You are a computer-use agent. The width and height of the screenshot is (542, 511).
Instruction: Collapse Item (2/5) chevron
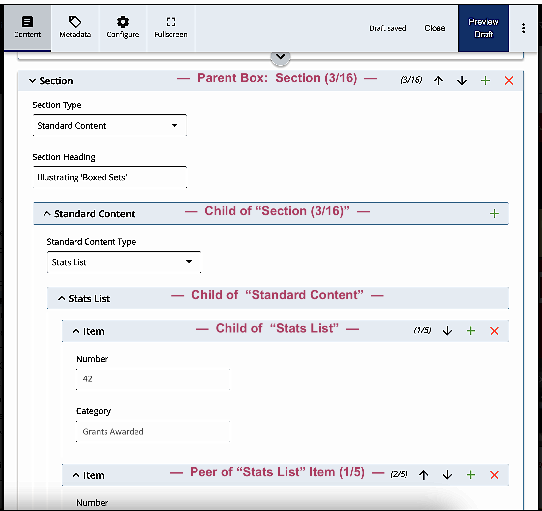pyautogui.click(x=76, y=475)
